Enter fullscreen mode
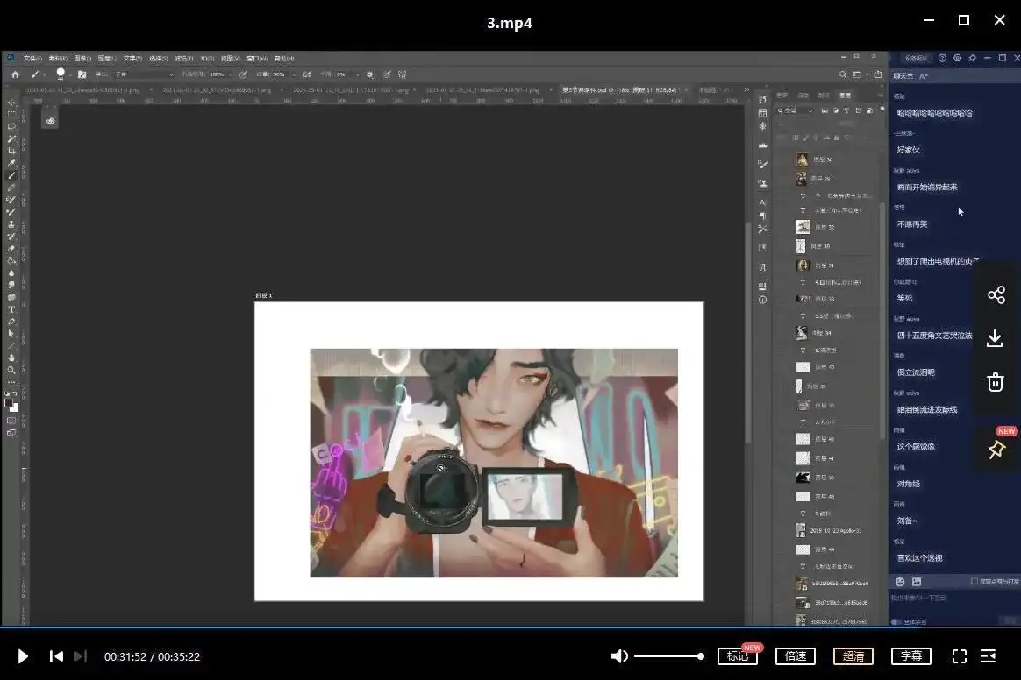The height and width of the screenshot is (680, 1021). 960,656
